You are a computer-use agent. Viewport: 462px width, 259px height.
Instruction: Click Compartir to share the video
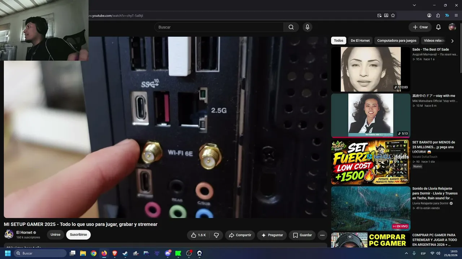240,235
